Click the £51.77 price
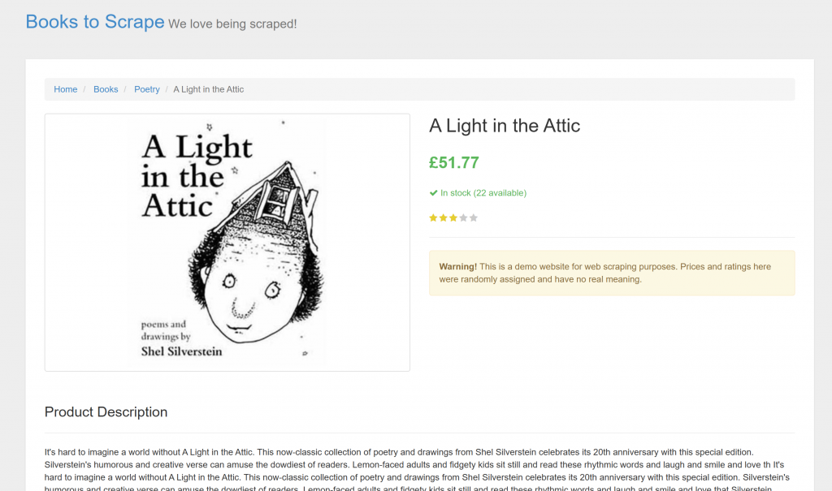This screenshot has width=832, height=491. (454, 162)
